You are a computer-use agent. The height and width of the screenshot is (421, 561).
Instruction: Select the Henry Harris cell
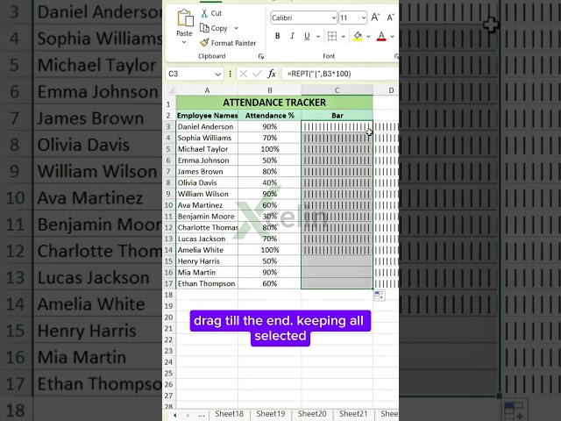coord(207,261)
